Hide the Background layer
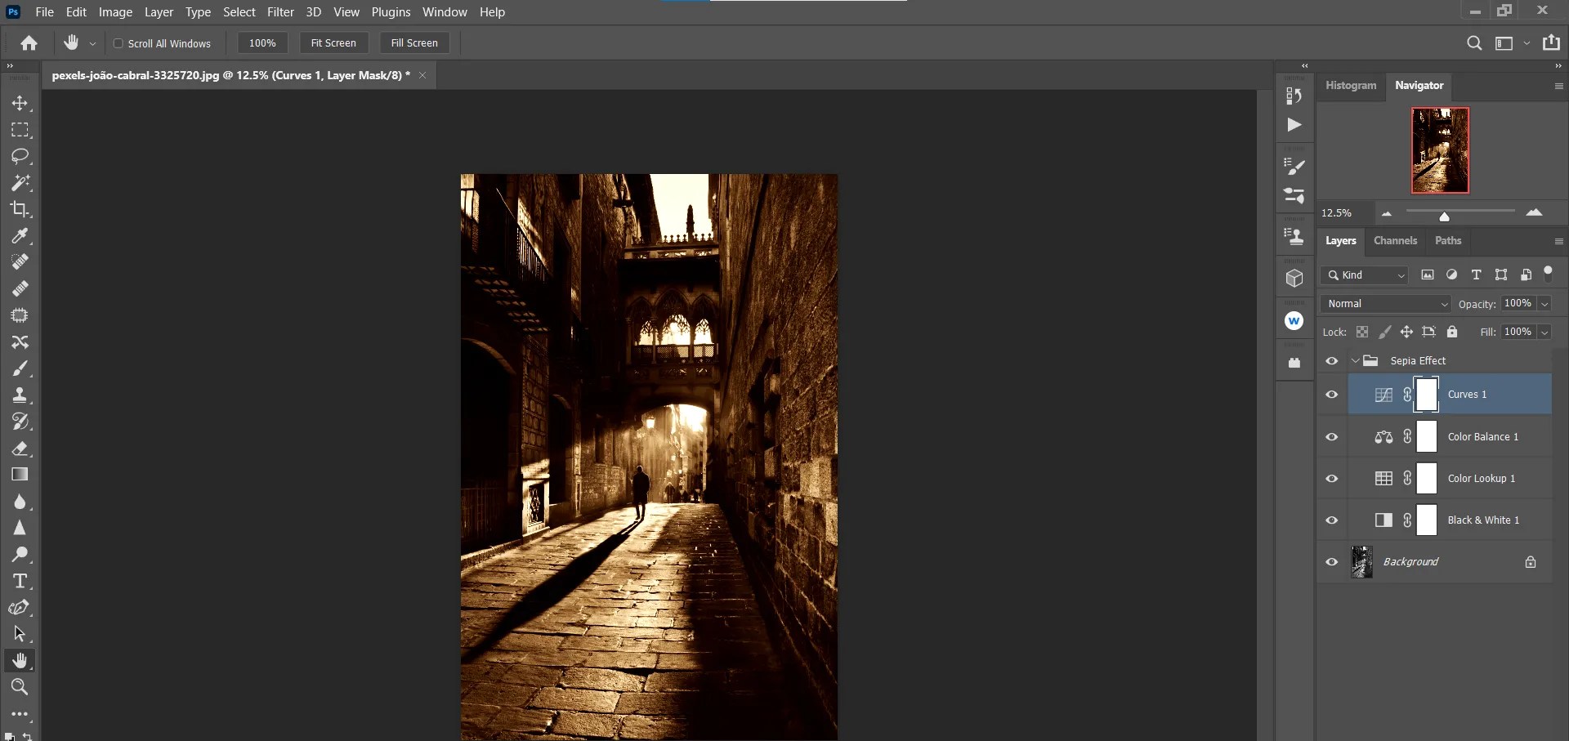The image size is (1569, 741). click(1332, 561)
